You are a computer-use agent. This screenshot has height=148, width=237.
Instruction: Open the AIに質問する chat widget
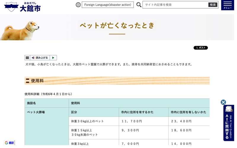[x=229, y=123]
